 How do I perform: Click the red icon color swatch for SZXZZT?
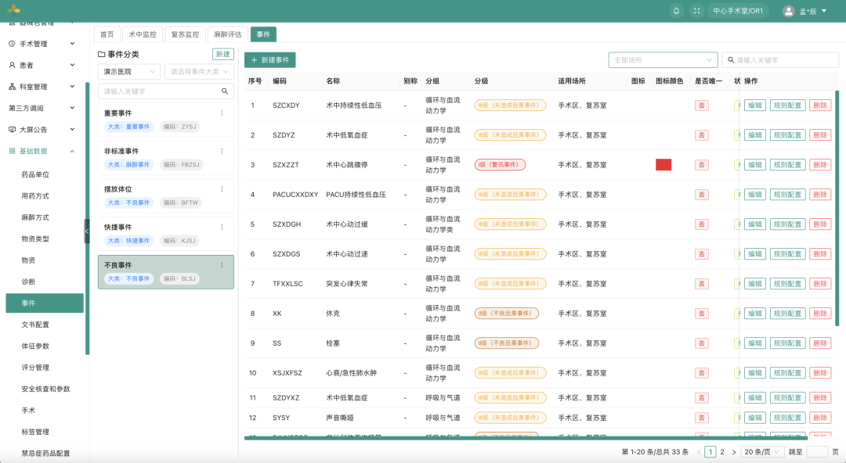pos(663,165)
